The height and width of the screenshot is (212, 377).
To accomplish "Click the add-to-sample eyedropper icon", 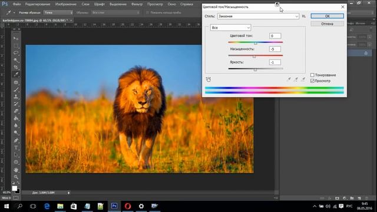I will [296, 79].
